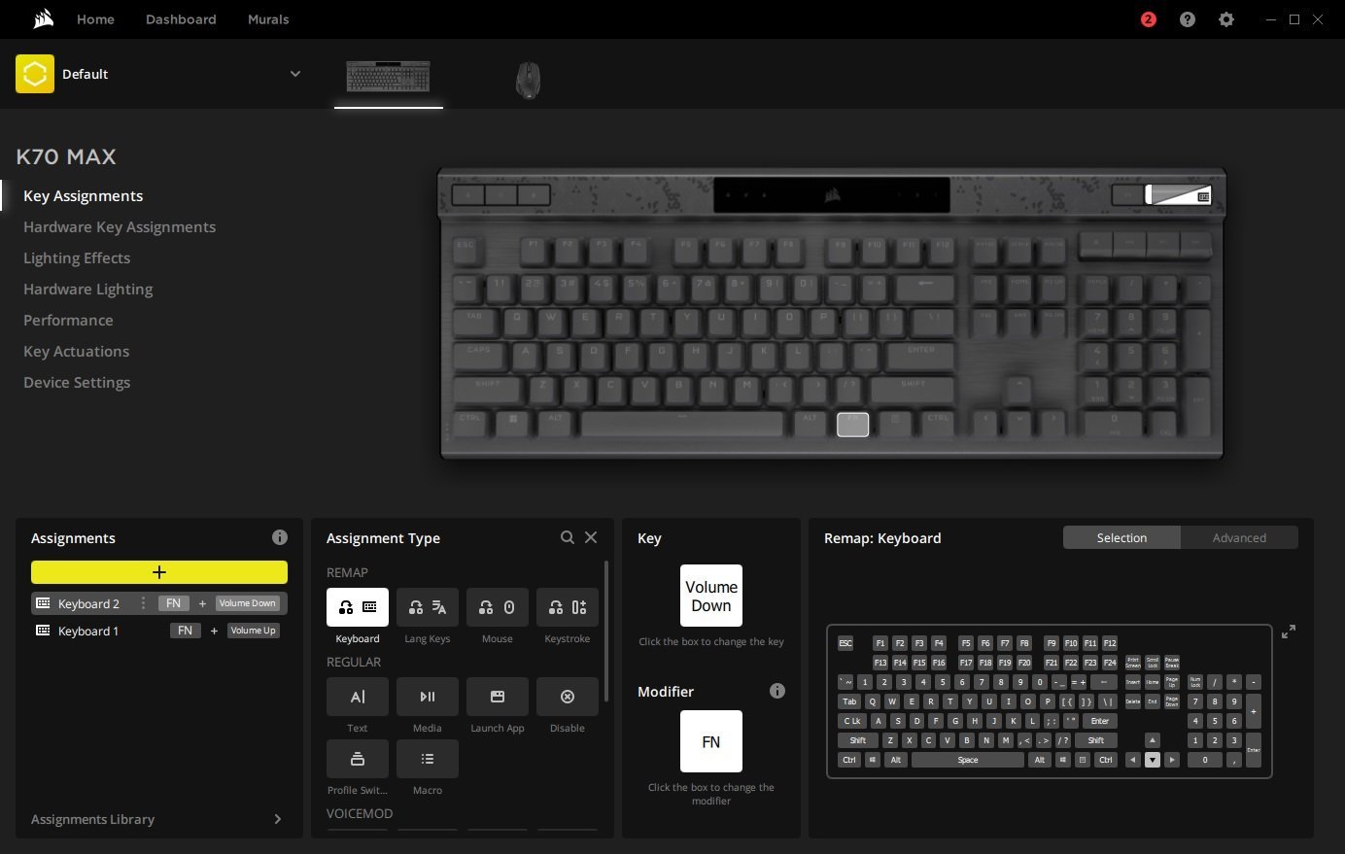Choose Text assignment type
1345x854 pixels.
pyautogui.click(x=358, y=697)
